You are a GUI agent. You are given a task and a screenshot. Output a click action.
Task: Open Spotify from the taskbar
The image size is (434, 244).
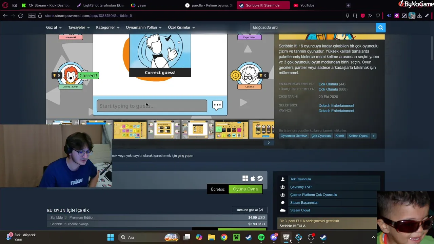coord(261,237)
